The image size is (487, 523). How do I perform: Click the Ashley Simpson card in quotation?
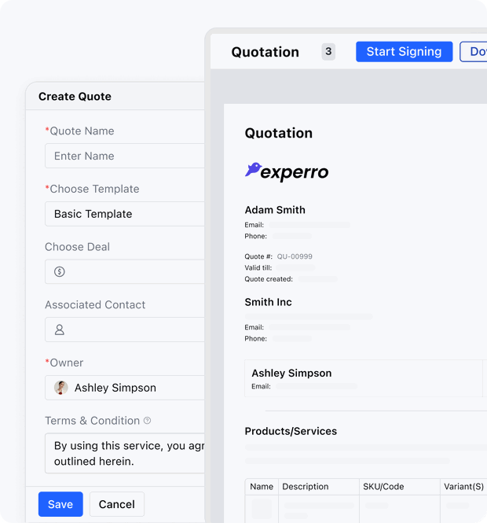coord(364,378)
